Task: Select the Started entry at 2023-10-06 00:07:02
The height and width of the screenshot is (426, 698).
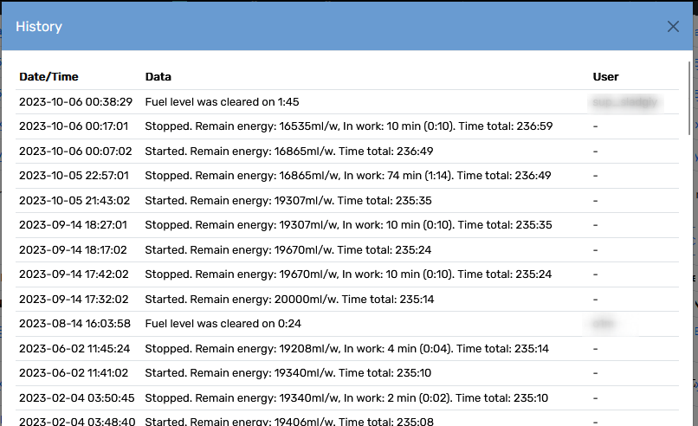Action: [347, 152]
